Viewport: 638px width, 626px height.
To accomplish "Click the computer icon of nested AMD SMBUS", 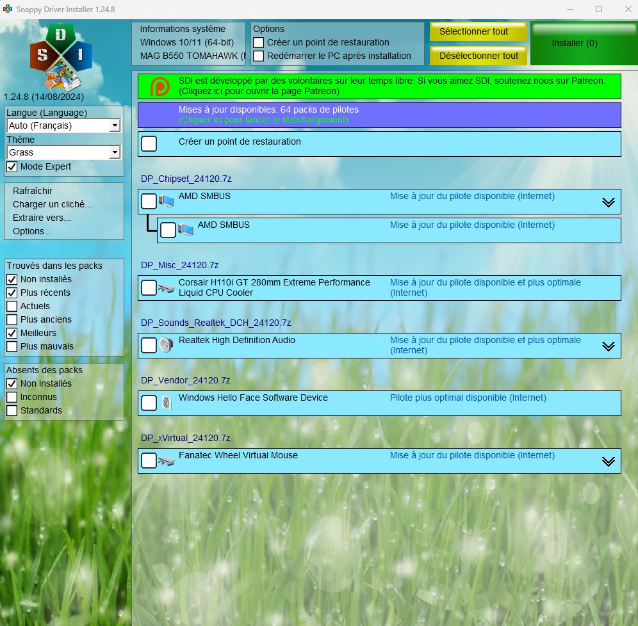I will 186,230.
